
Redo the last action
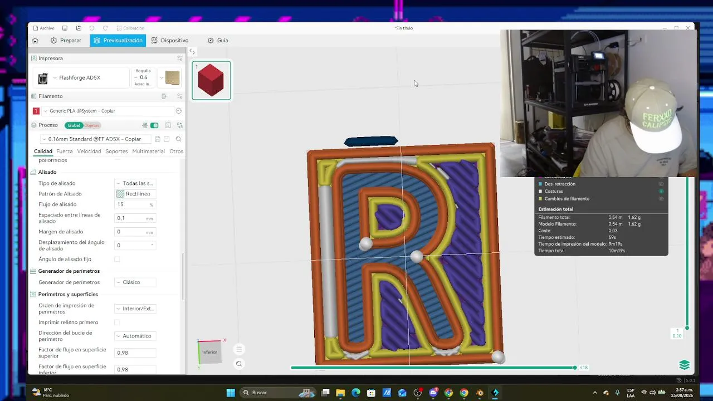click(105, 28)
